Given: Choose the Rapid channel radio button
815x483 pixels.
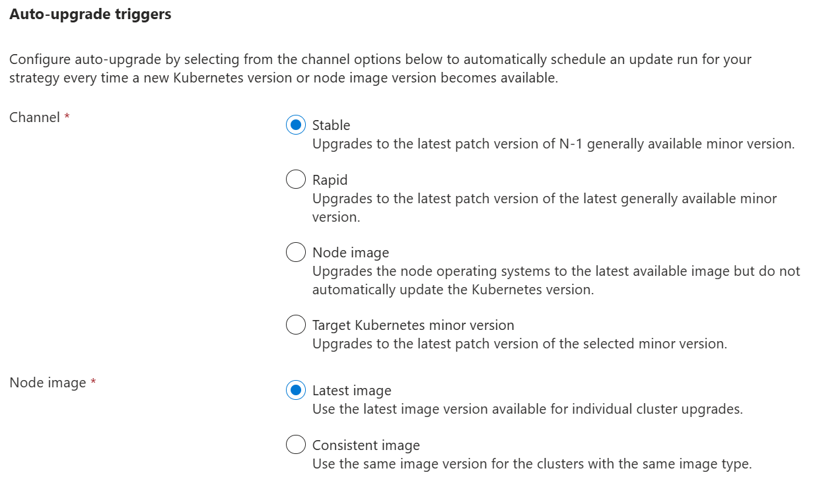Looking at the screenshot, I should click(x=296, y=179).
